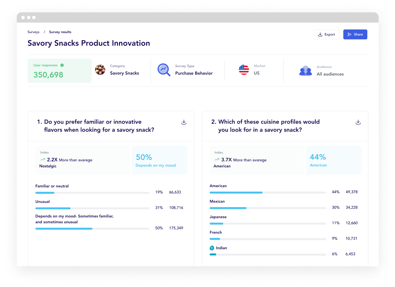Click the Indian cuisine progress bar
Viewport: 395px width, 287px height.
pos(268,255)
